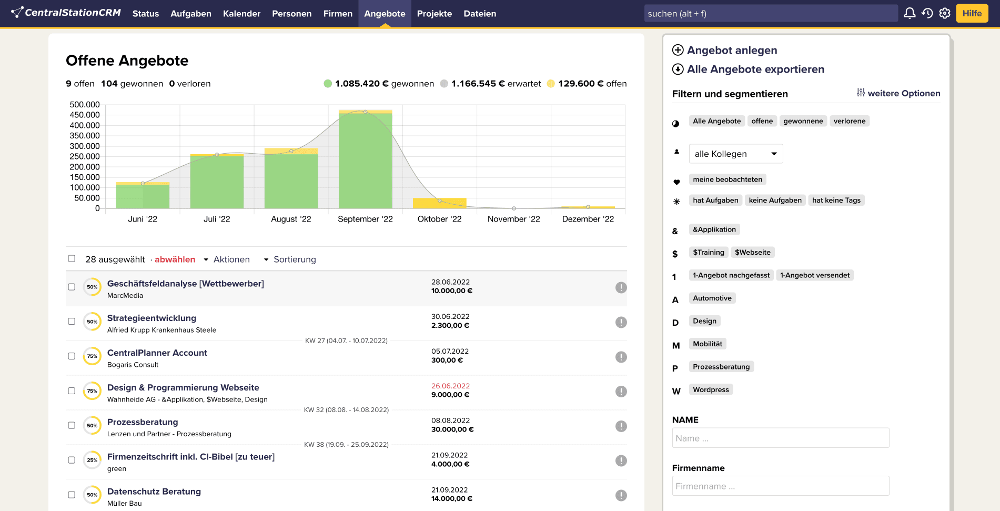Select the CentralPlanner Account checkbox
Screen dimensions: 1000x511
[72, 356]
